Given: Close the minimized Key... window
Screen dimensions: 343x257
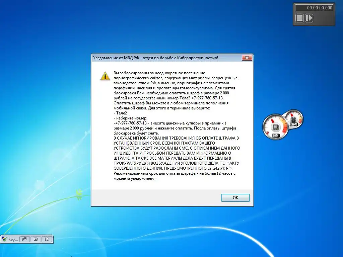Looking at the screenshot, I should [x=47, y=239].
